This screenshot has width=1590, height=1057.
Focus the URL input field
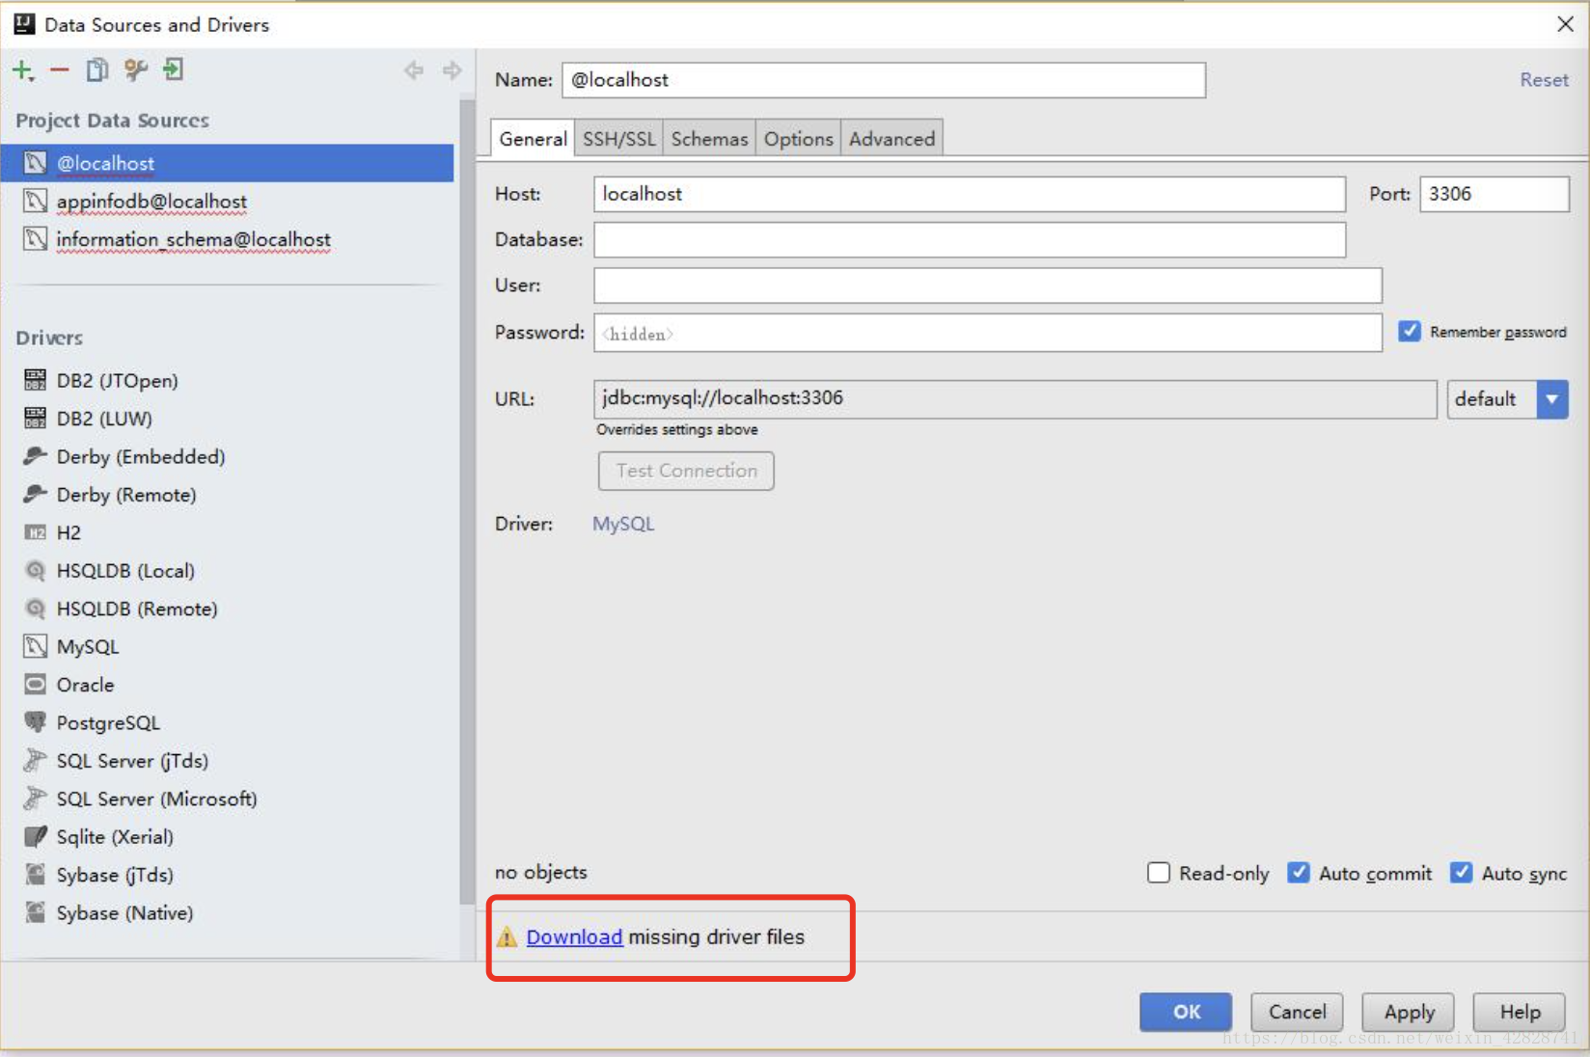[x=1015, y=399]
